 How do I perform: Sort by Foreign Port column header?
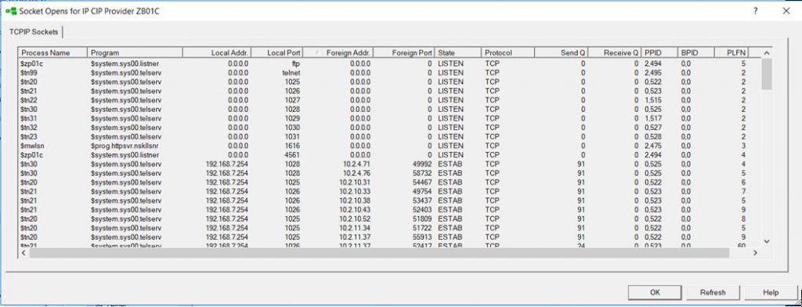click(405, 52)
